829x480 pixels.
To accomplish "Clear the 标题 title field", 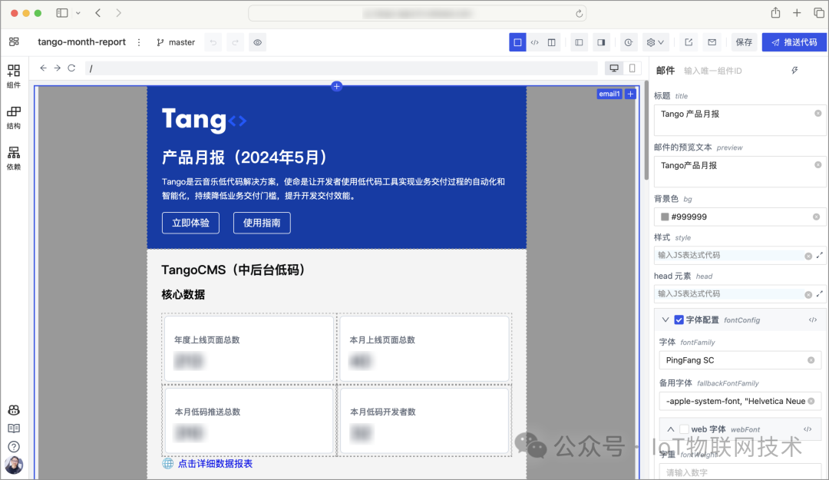I will click(x=818, y=113).
